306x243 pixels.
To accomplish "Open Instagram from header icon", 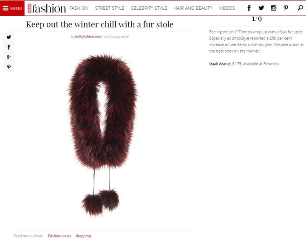I will click(273, 8).
